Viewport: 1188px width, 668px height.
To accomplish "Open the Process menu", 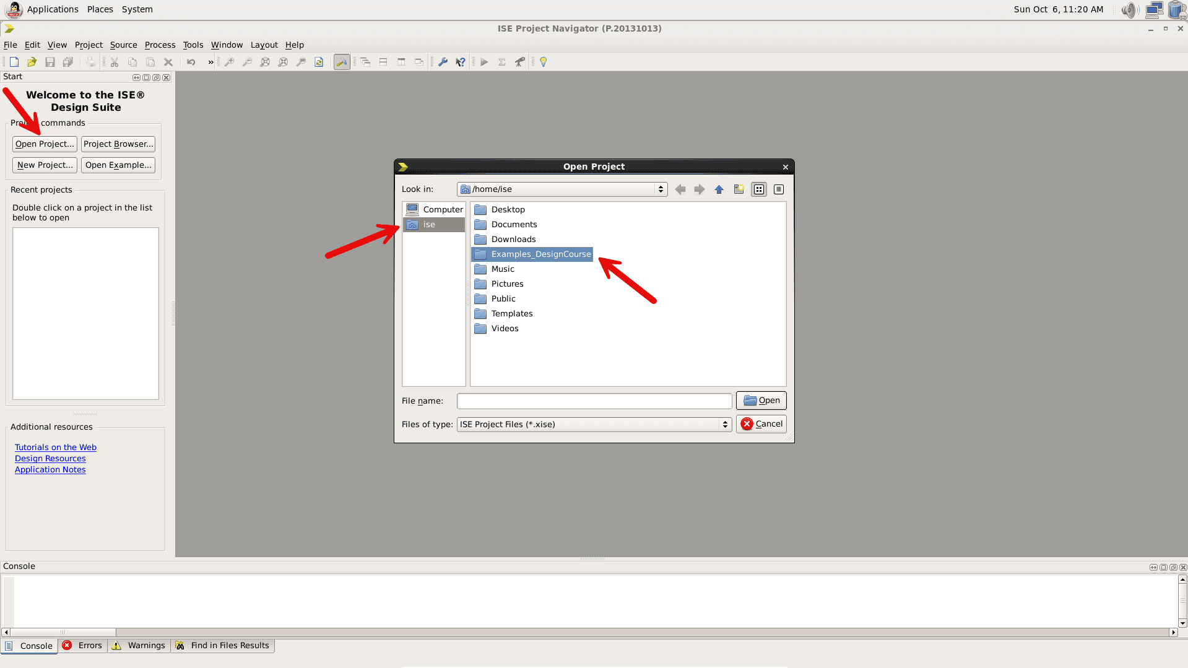I will 160,45.
